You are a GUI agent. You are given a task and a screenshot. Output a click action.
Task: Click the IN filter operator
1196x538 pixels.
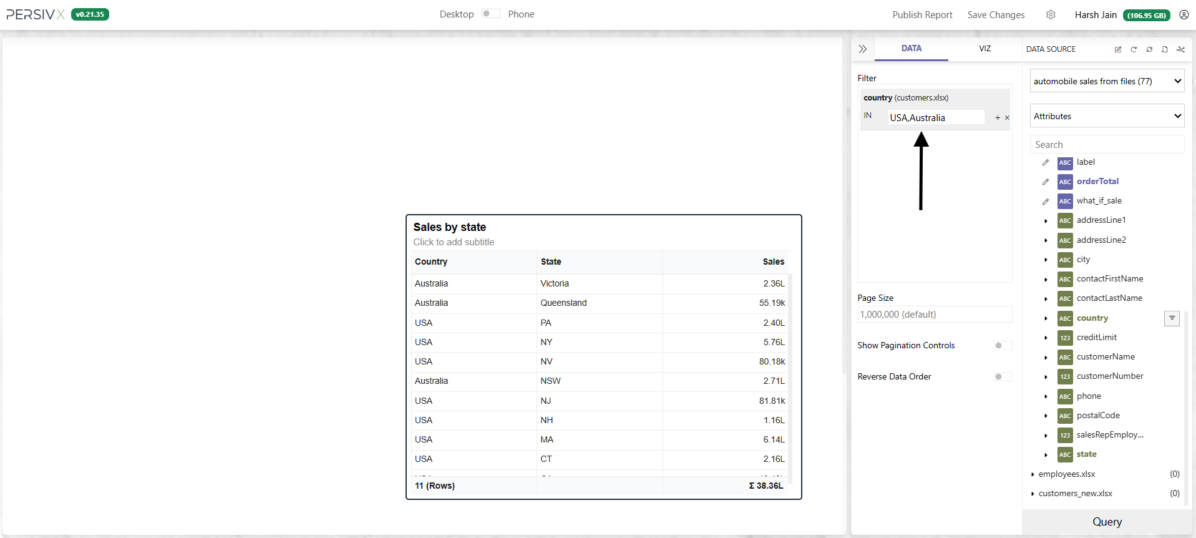pyautogui.click(x=868, y=115)
